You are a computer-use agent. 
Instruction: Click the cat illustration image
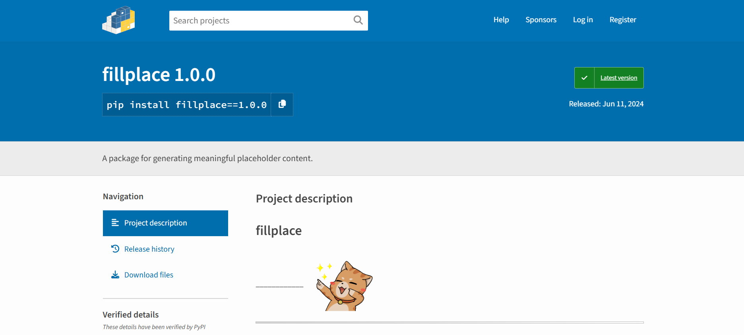pos(344,286)
